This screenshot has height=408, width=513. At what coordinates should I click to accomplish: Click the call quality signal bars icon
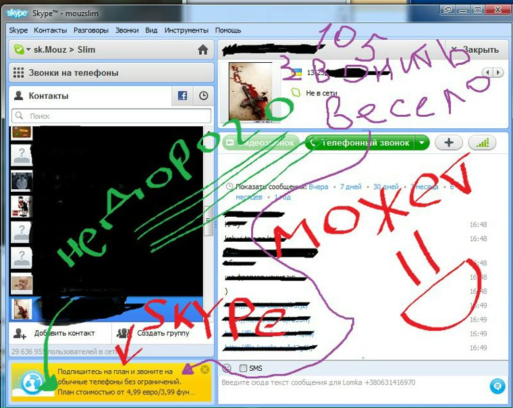pos(482,143)
